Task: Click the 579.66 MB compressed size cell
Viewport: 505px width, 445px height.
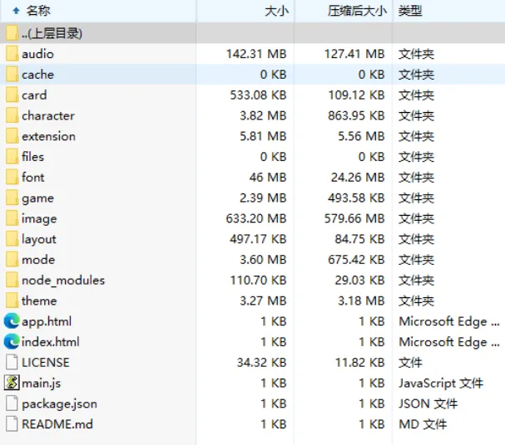Action: pyautogui.click(x=354, y=218)
